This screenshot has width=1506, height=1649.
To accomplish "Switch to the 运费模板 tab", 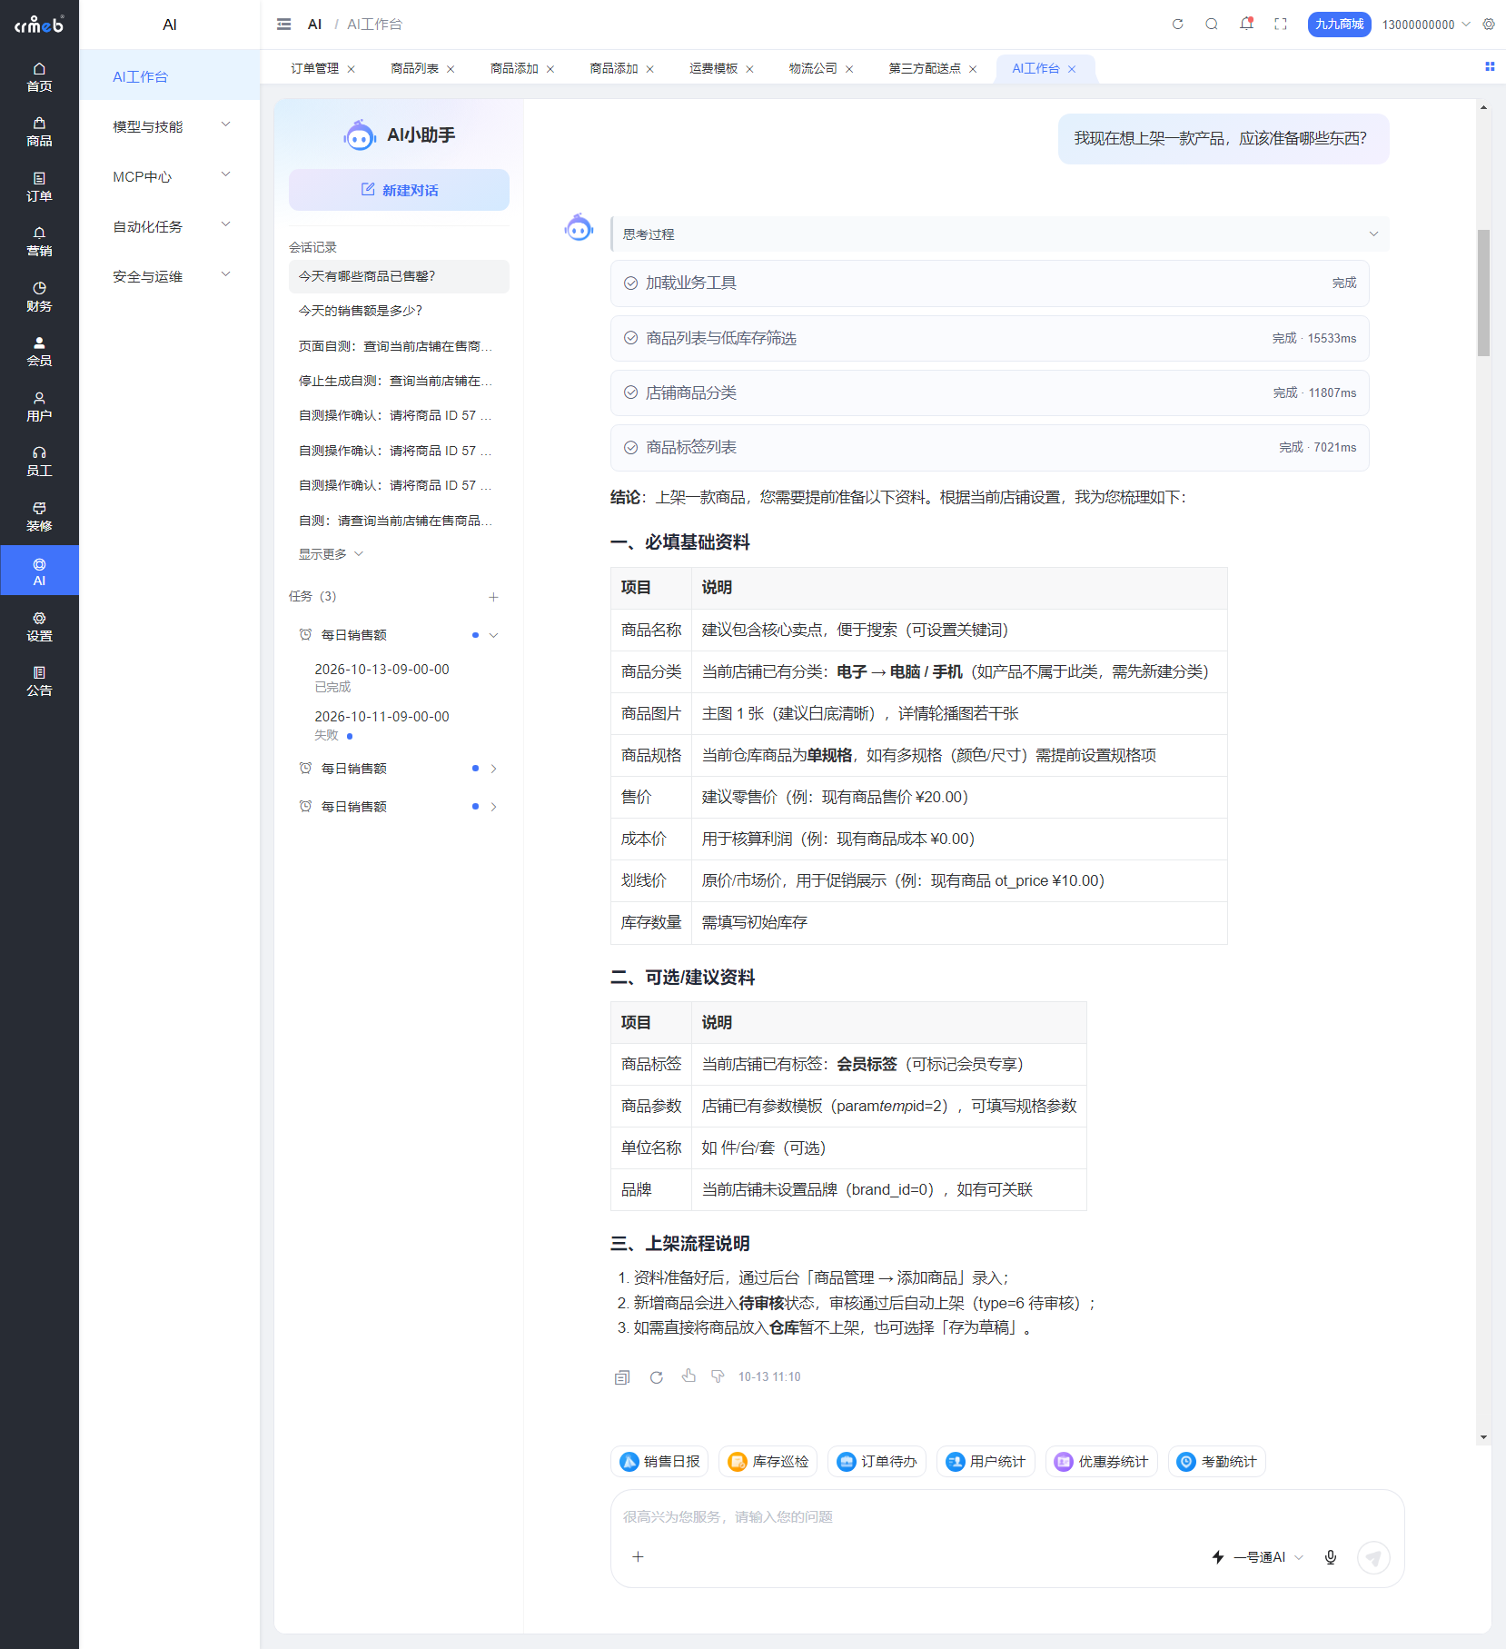I will click(x=713, y=69).
